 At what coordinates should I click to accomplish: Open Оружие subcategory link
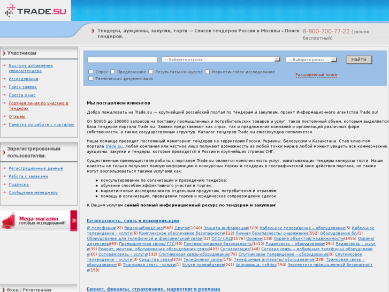(254, 238)
